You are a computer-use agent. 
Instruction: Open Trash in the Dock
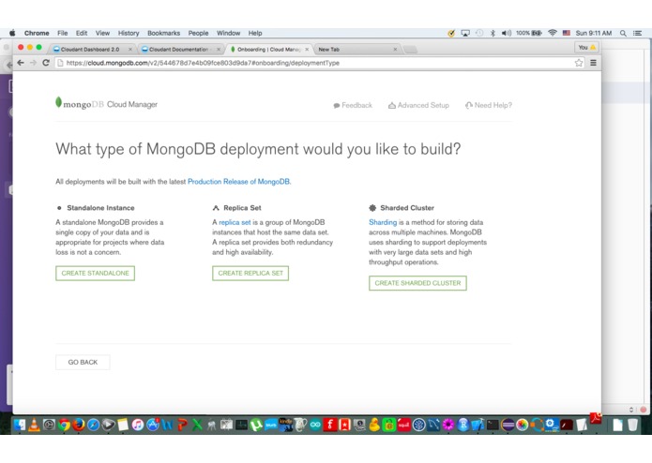(x=632, y=425)
